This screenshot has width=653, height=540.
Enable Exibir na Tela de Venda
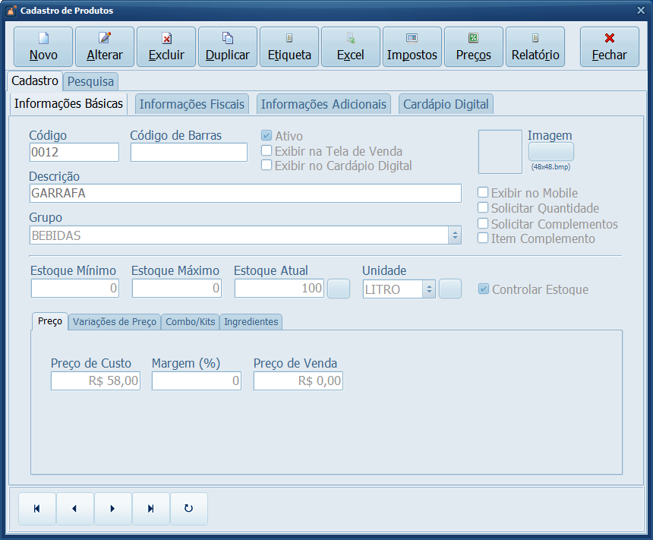267,151
